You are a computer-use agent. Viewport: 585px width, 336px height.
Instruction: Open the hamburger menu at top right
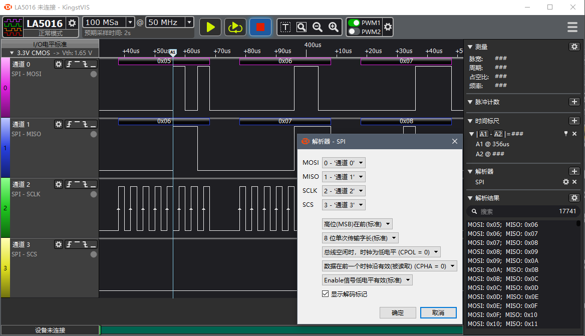tap(572, 27)
